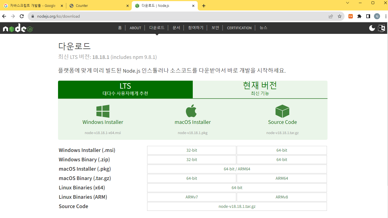Click the site lock icon

pyautogui.click(x=33, y=16)
